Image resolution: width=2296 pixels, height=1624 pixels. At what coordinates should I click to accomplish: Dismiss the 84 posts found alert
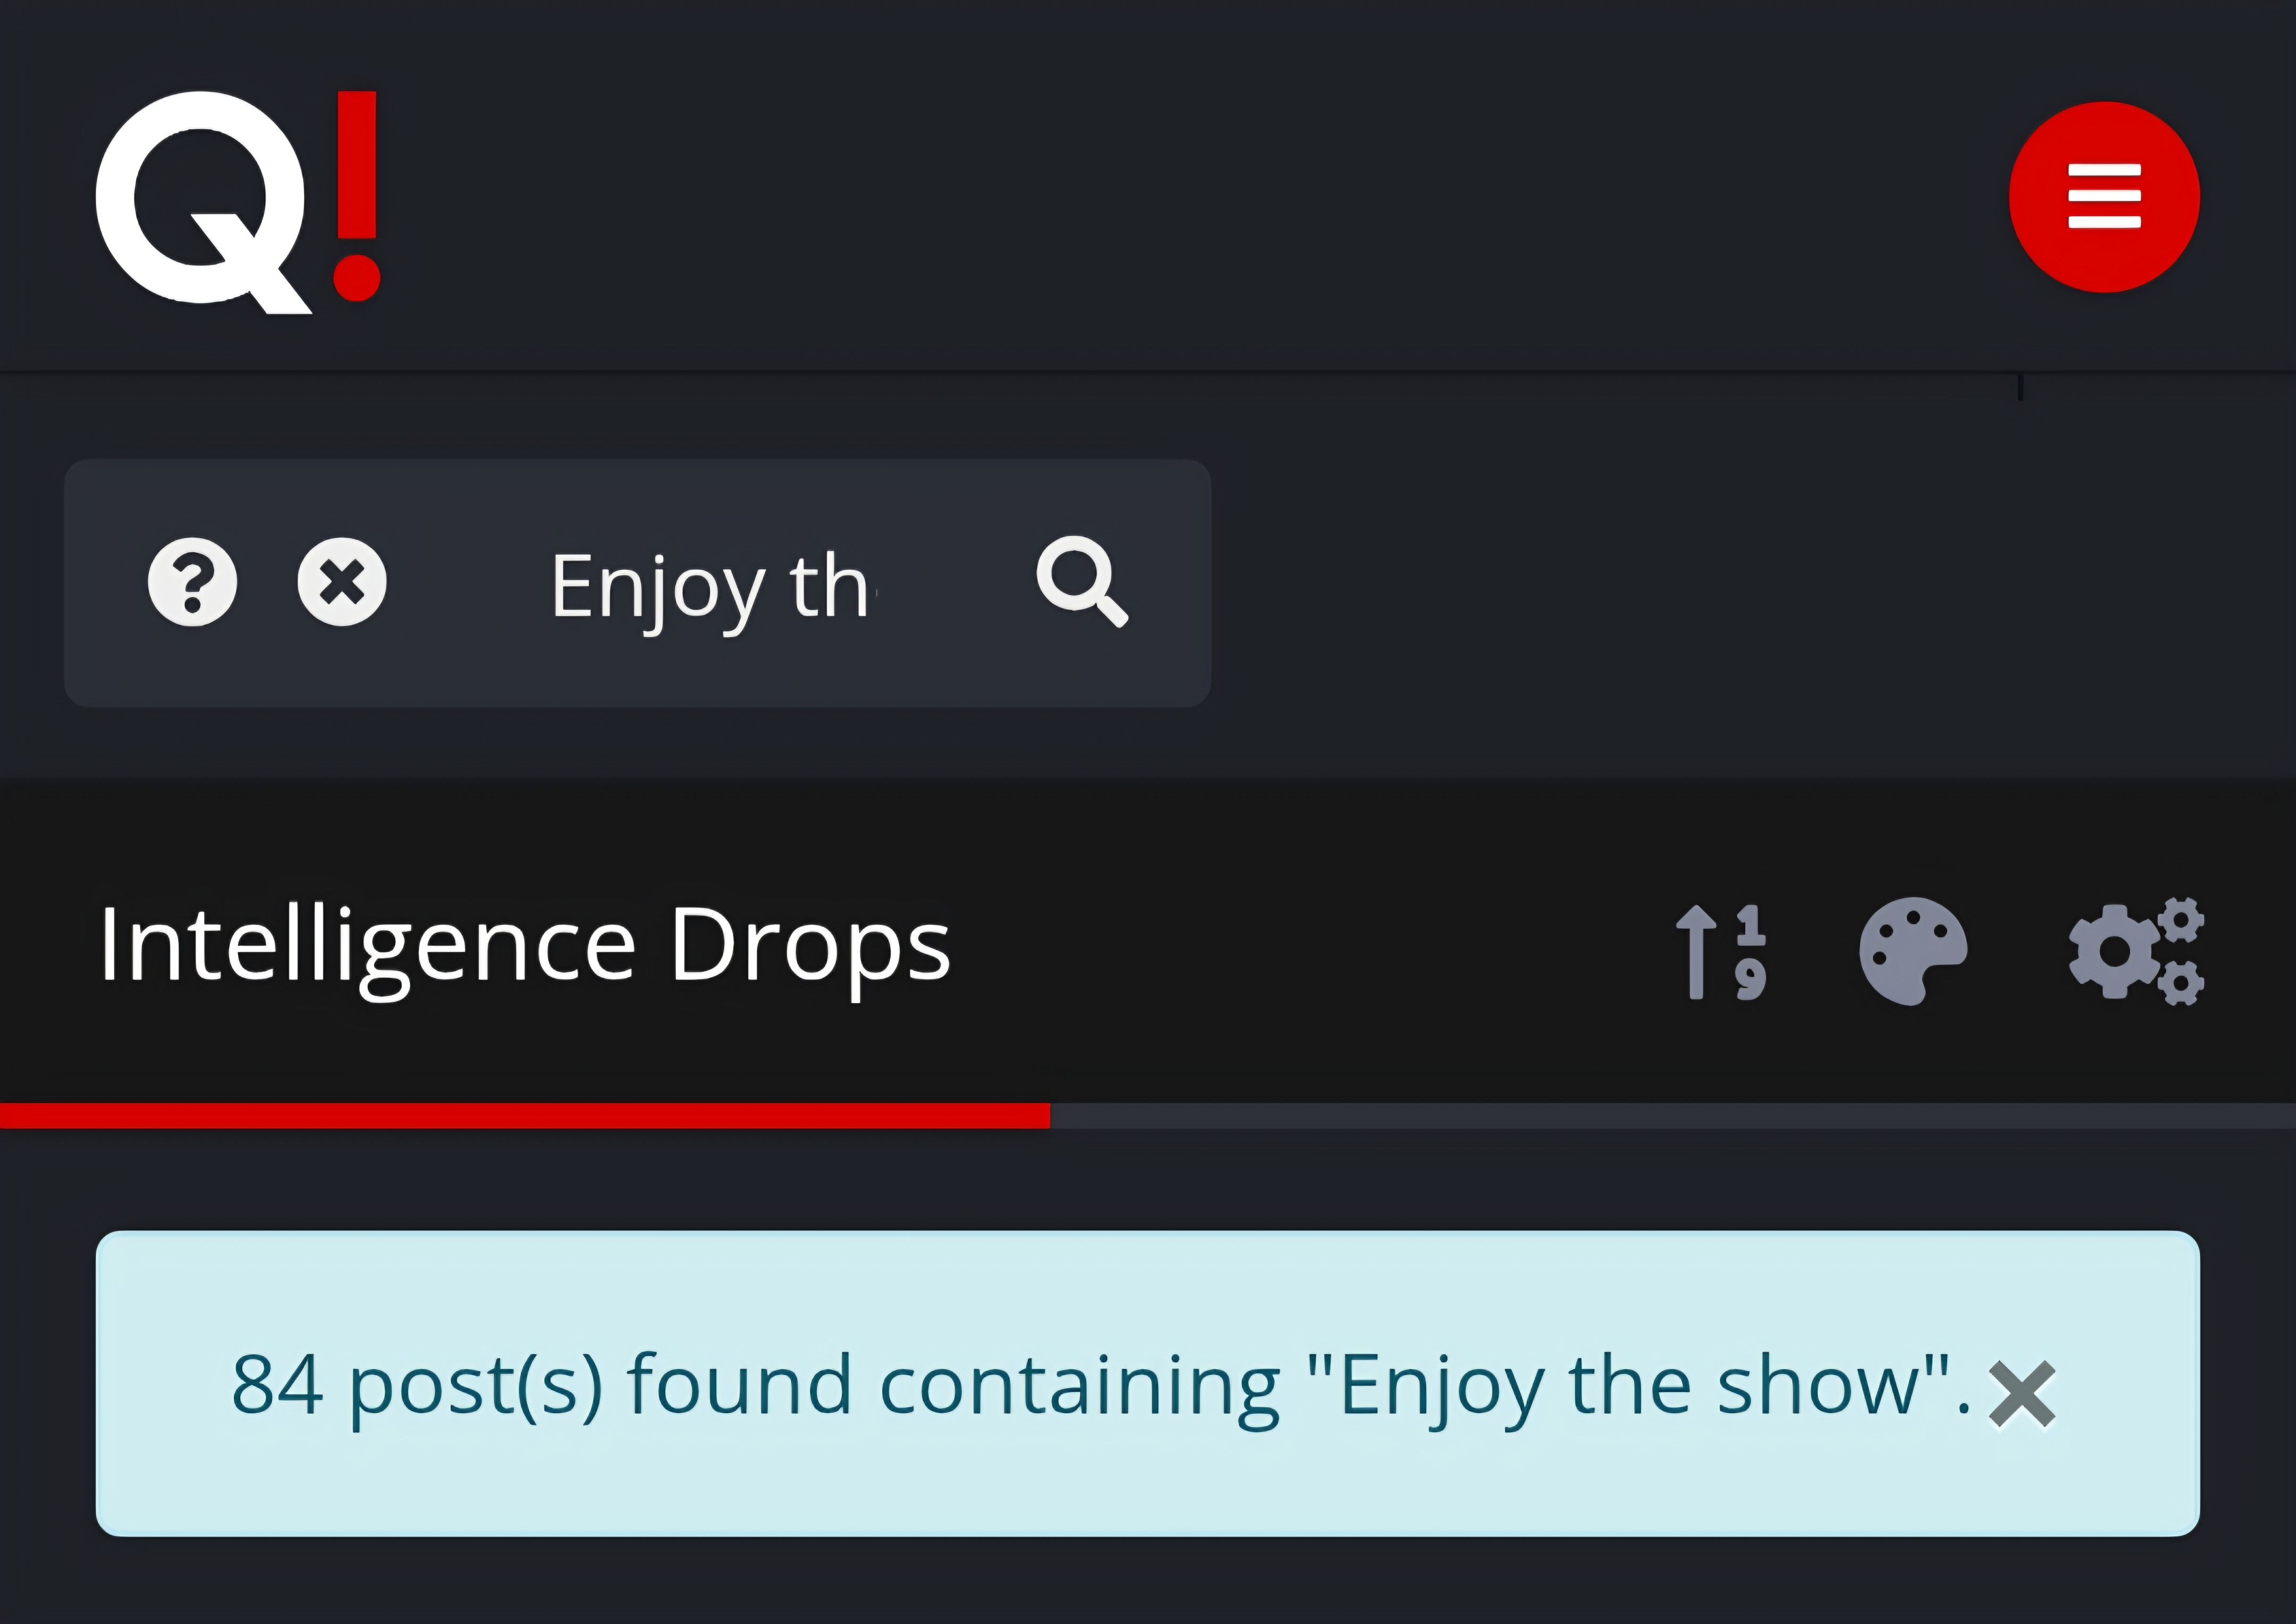2022,1393
